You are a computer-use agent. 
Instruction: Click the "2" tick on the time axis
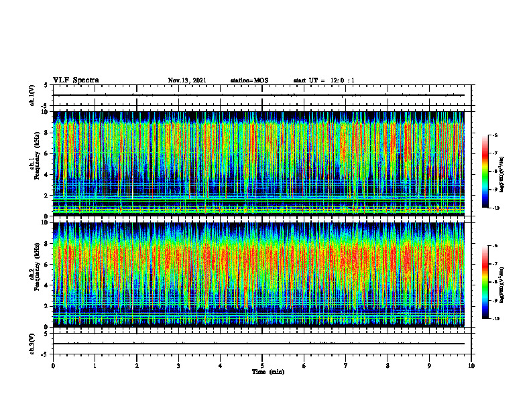coord(137,366)
